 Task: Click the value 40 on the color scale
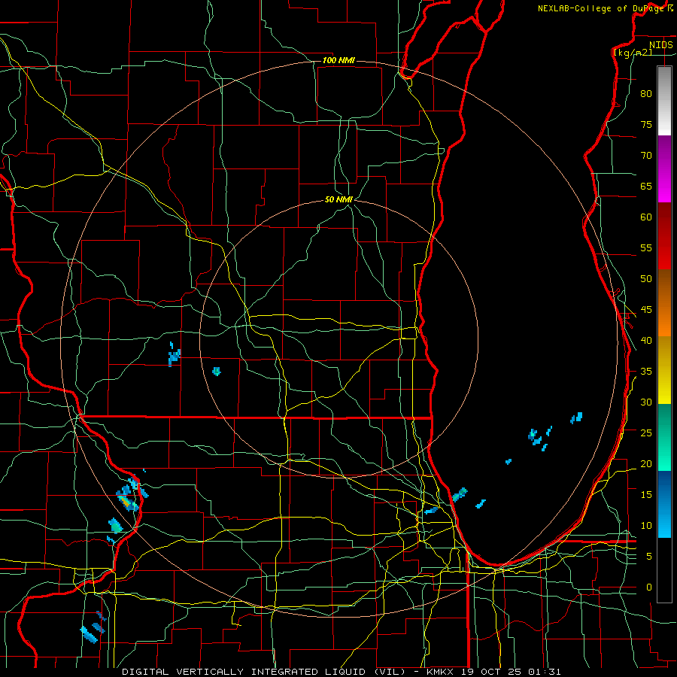[646, 341]
